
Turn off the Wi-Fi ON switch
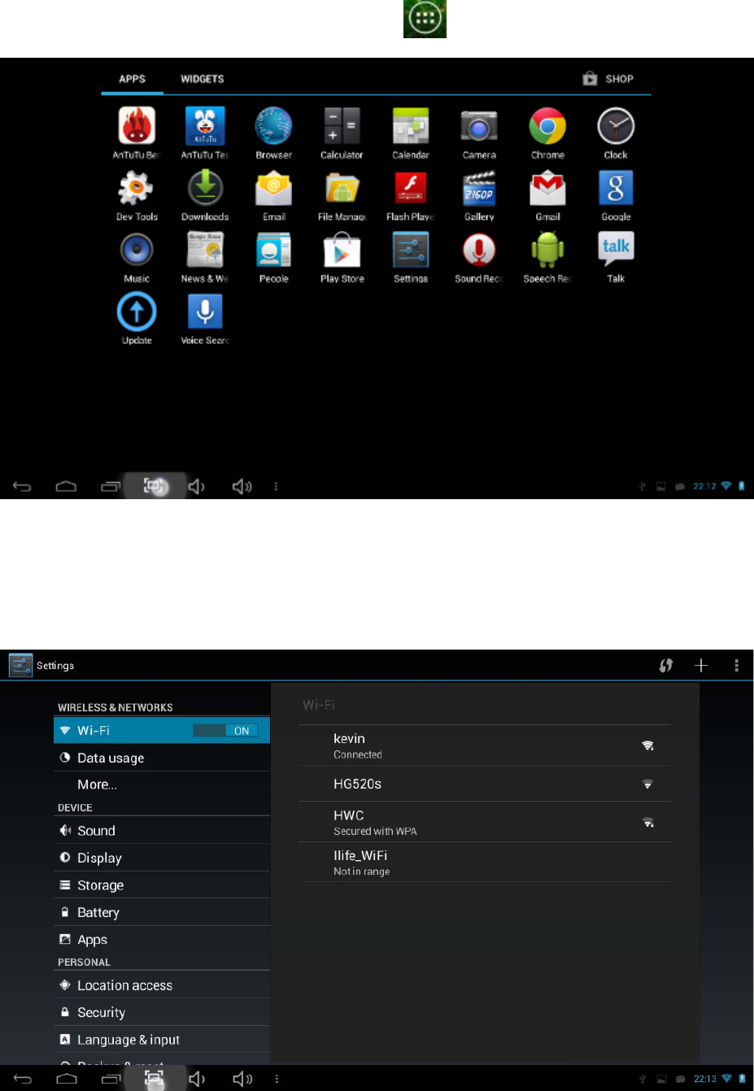click(225, 731)
